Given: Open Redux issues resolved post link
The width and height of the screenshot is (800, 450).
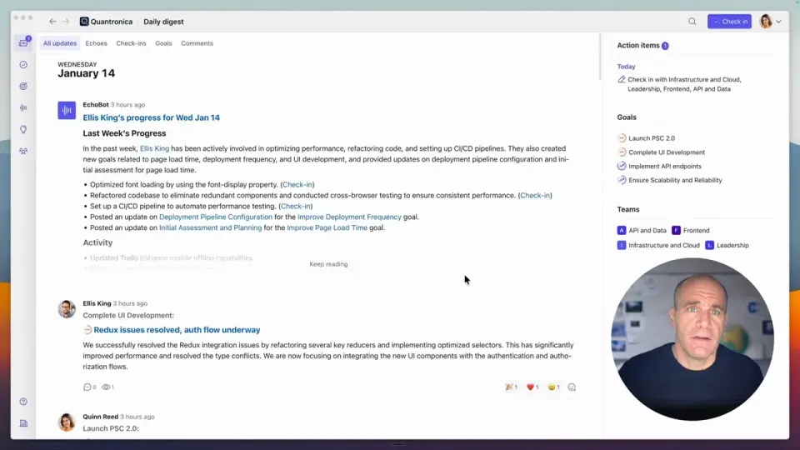Looking at the screenshot, I should tap(177, 330).
